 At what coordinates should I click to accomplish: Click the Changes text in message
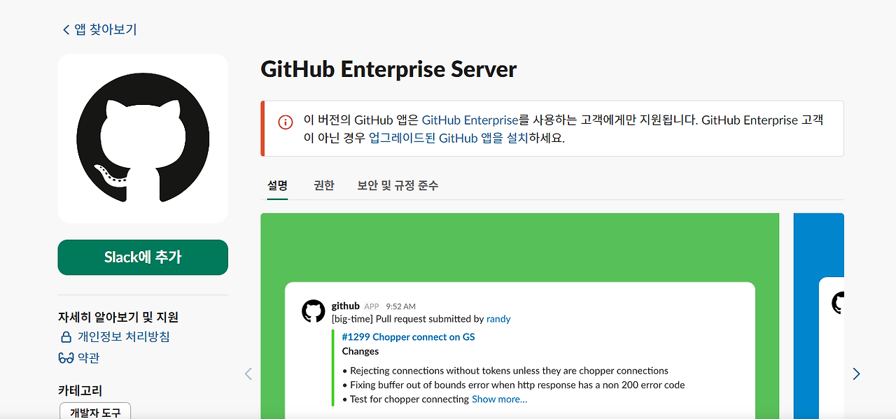click(360, 351)
